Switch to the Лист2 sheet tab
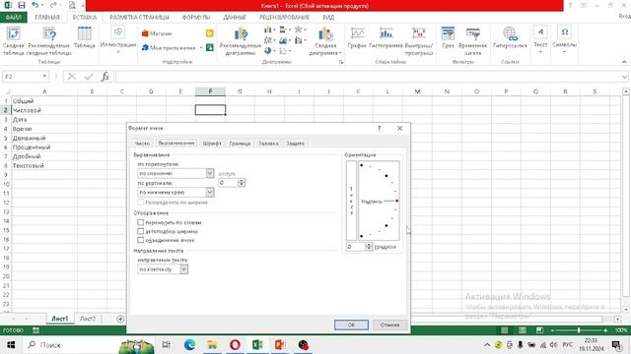The height and width of the screenshot is (354, 631). click(88, 319)
